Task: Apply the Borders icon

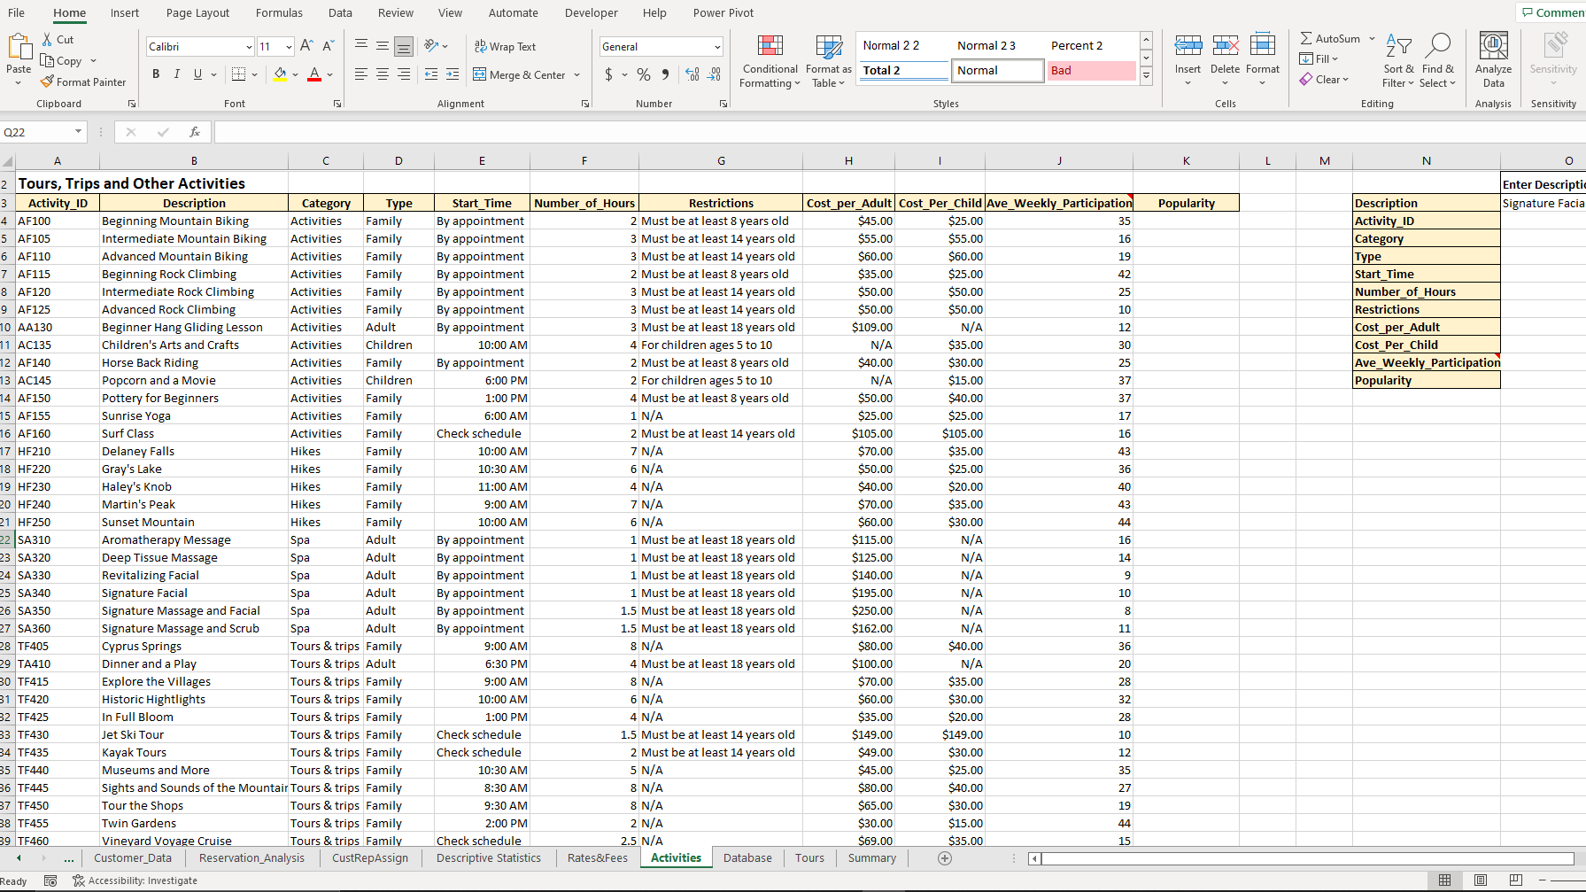Action: click(x=238, y=74)
